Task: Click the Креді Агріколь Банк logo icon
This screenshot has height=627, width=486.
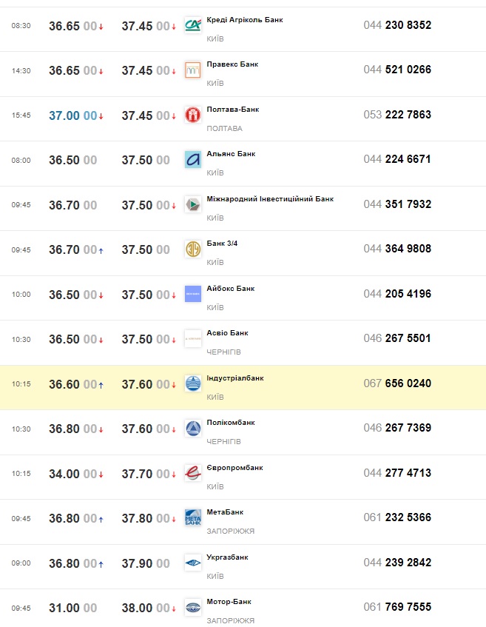Action: 193,26
